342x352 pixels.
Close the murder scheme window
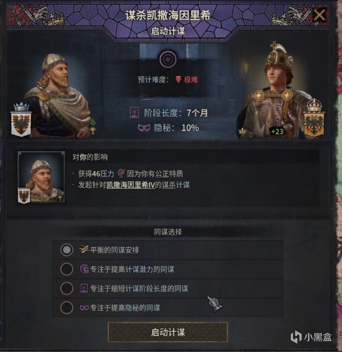[319, 15]
